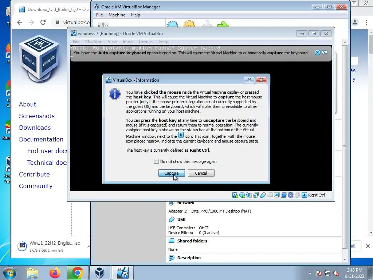373x280 pixels.
Task: Click the Windows Start button
Action: pyautogui.click(x=9, y=273)
